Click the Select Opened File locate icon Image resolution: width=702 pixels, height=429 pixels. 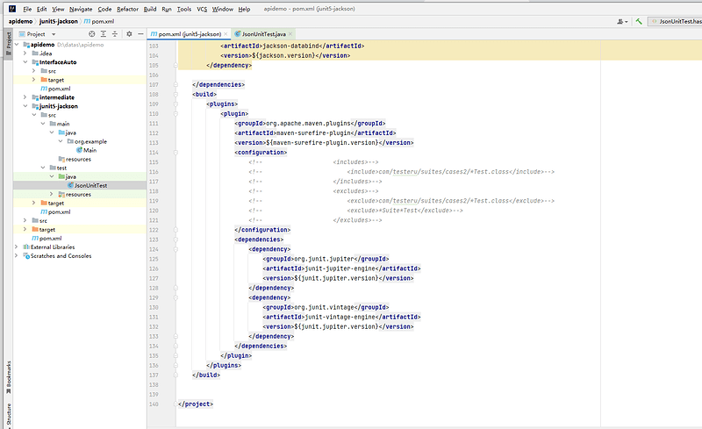point(92,34)
